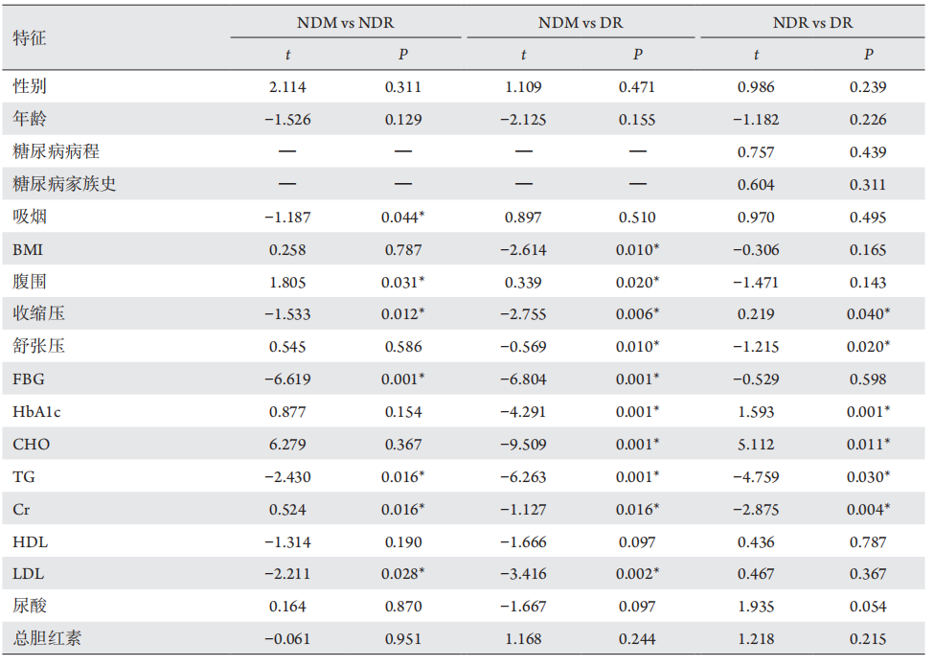The image size is (934, 666).
Task: Select the NDM vs DR column header
Action: 581,22
